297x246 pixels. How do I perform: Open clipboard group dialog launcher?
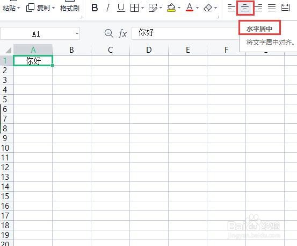coord(81,17)
